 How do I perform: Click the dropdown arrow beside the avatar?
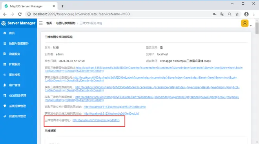click(x=251, y=25)
